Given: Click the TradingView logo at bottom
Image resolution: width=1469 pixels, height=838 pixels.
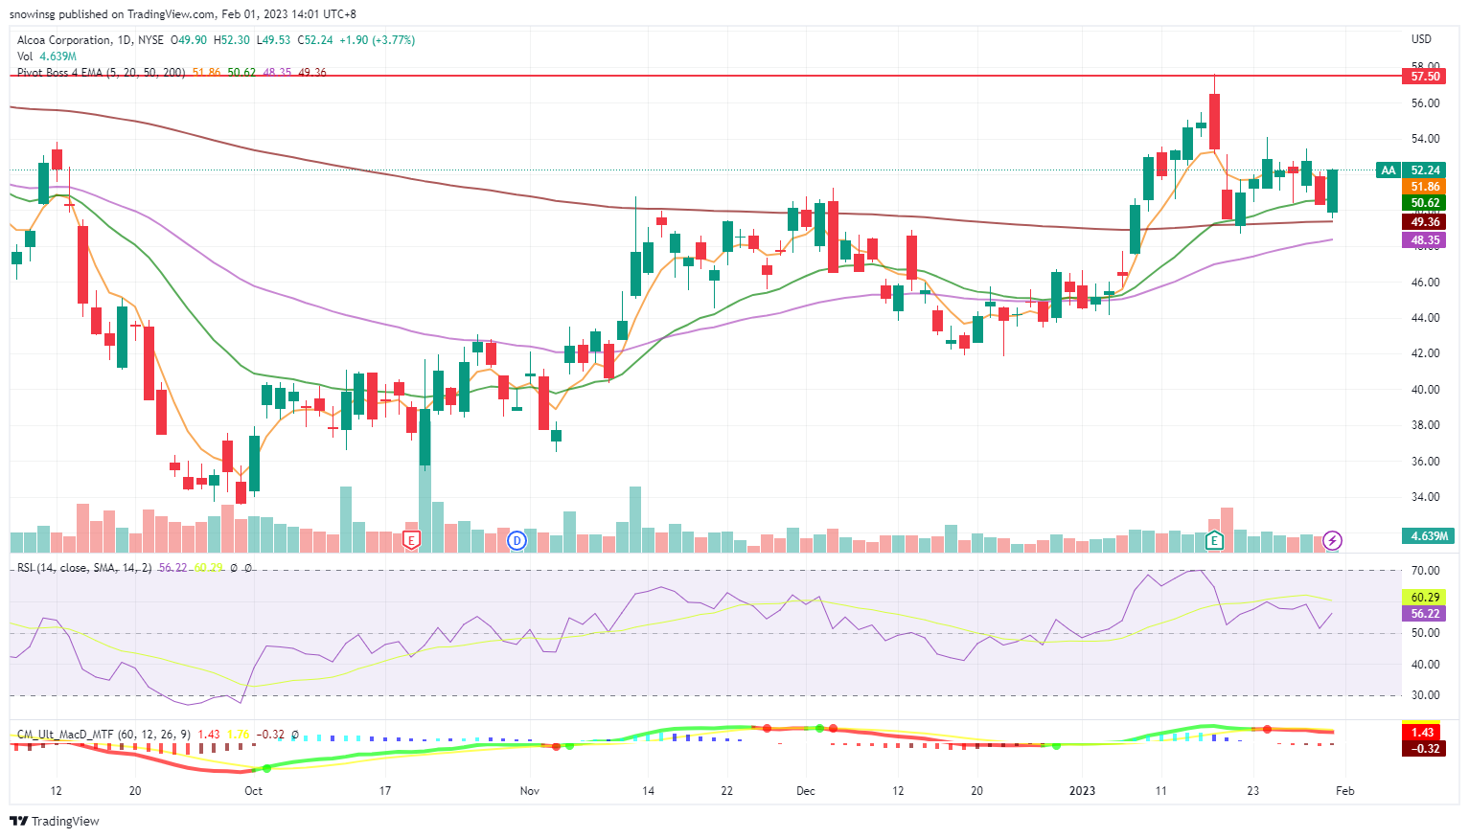Looking at the screenshot, I should [x=55, y=821].
